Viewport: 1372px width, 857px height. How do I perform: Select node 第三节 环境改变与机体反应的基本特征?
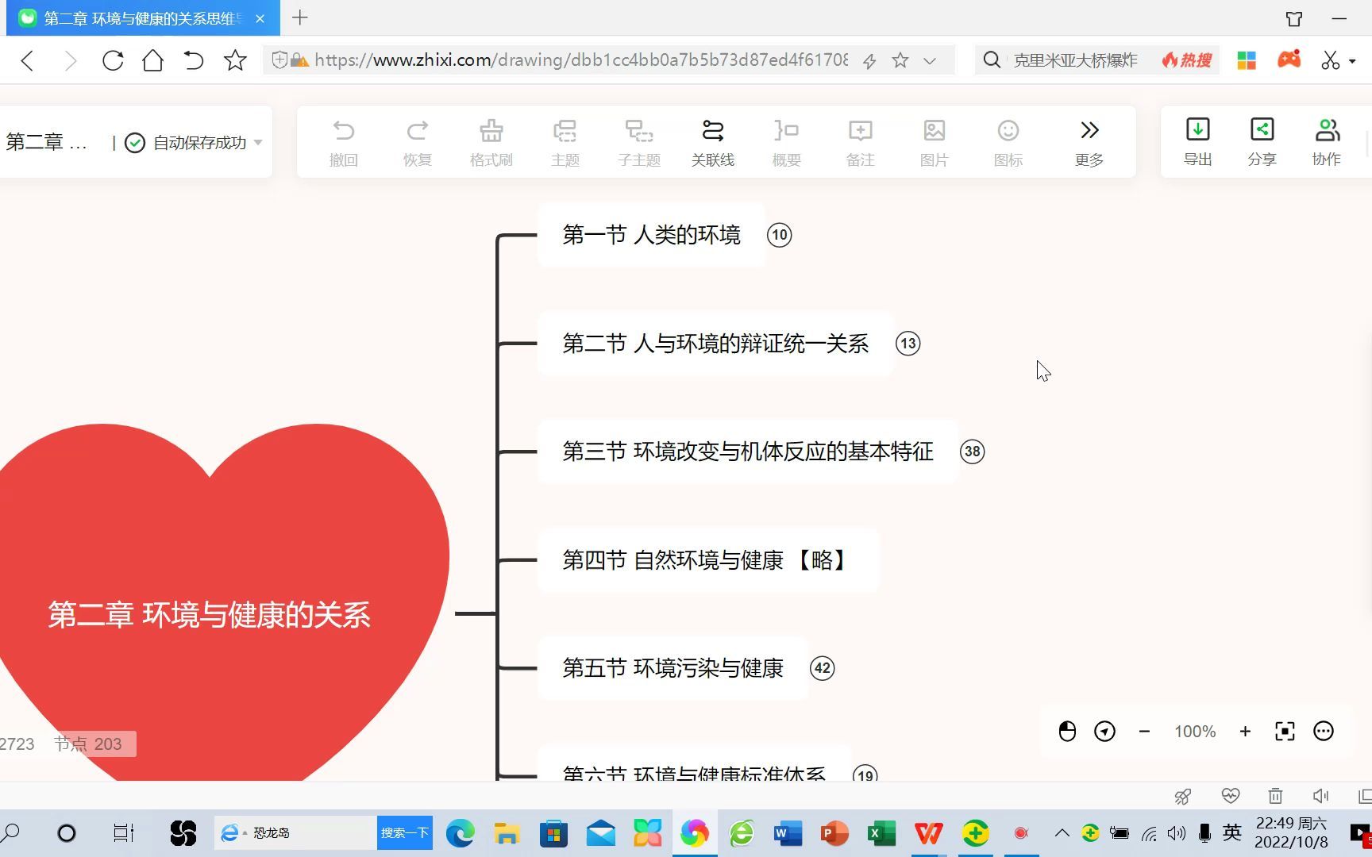[x=748, y=452]
